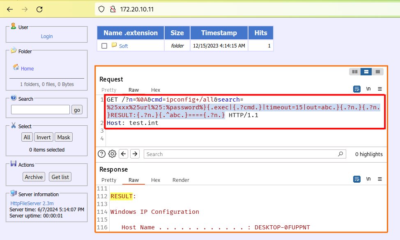Select the Response Raw tab
400x240 pixels.
point(133,180)
